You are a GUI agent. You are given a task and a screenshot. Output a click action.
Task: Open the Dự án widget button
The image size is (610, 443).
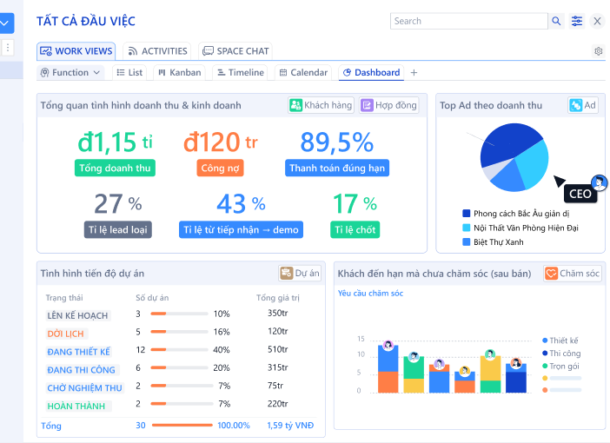coord(300,274)
